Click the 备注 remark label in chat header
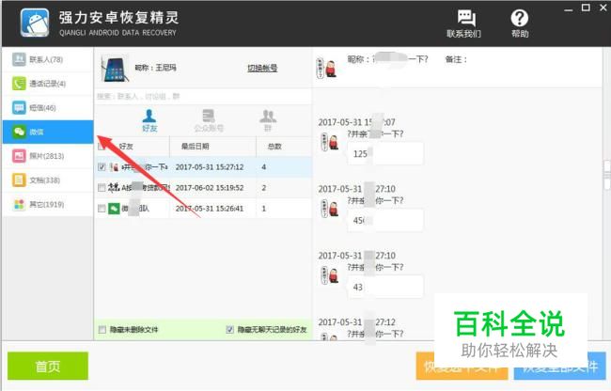The width and height of the screenshot is (611, 391). click(x=456, y=59)
